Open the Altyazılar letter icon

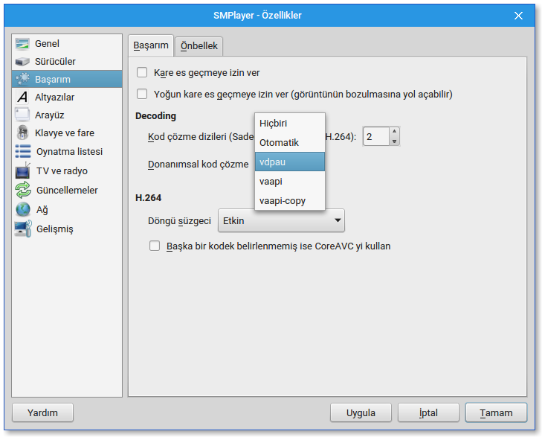pos(22,98)
